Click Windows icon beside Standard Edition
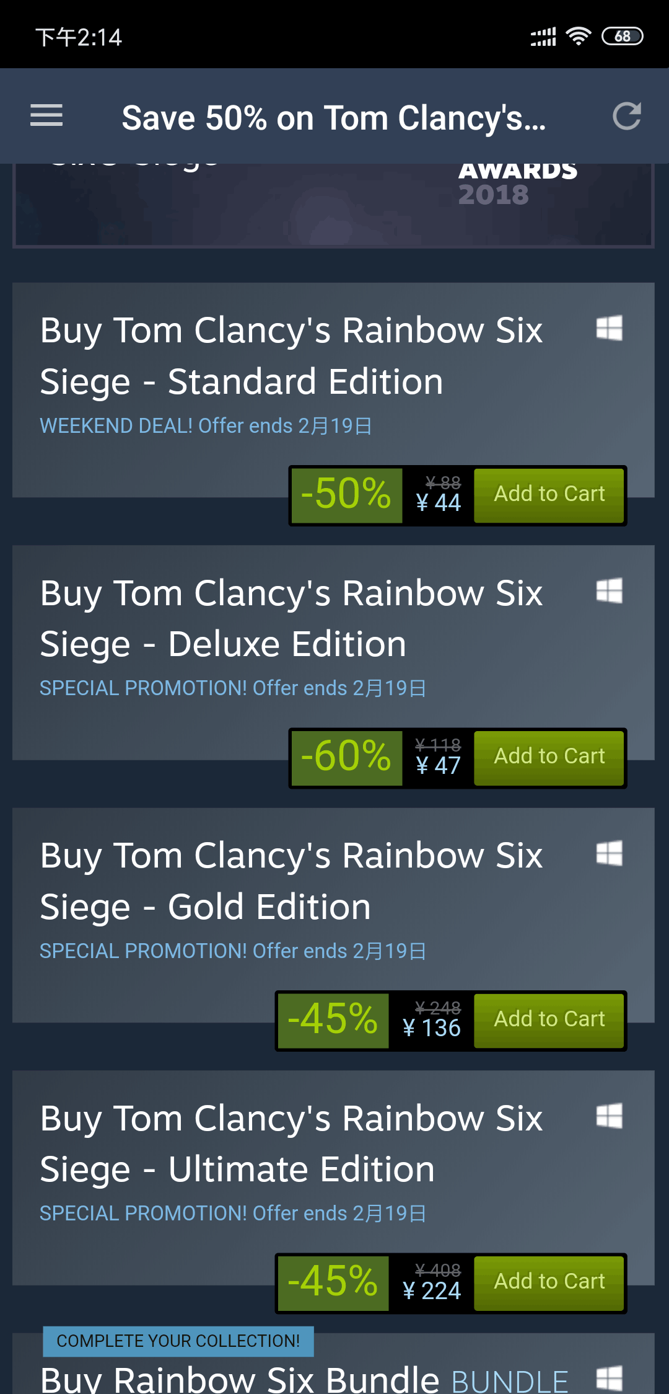669x1394 pixels. tap(609, 328)
